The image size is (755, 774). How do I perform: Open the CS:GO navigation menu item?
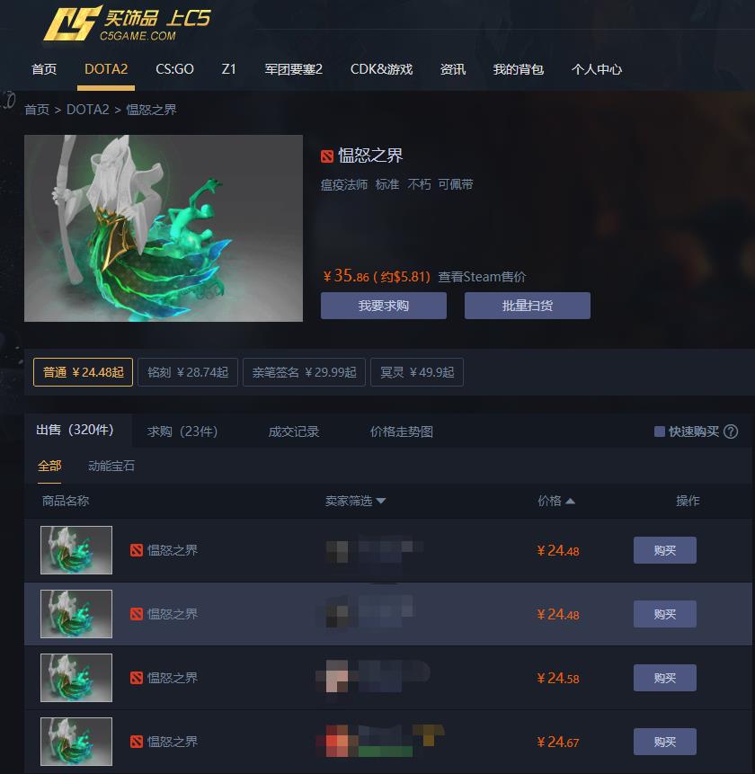click(x=174, y=69)
